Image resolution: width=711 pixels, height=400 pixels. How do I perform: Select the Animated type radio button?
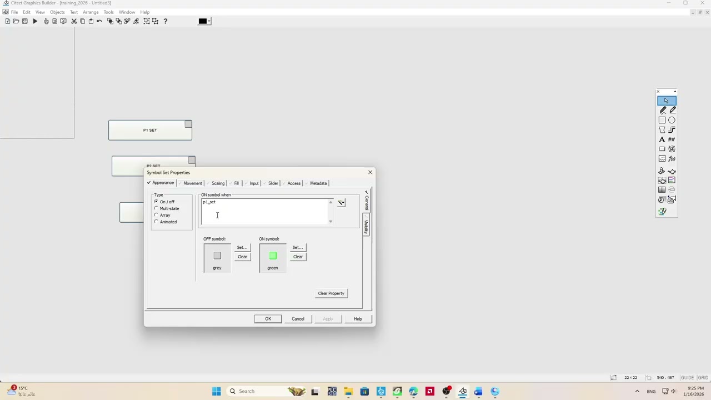click(156, 222)
